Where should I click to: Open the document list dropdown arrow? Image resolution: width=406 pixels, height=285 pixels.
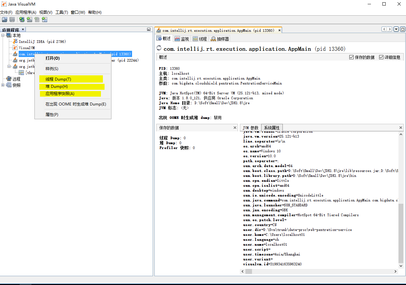396,29
